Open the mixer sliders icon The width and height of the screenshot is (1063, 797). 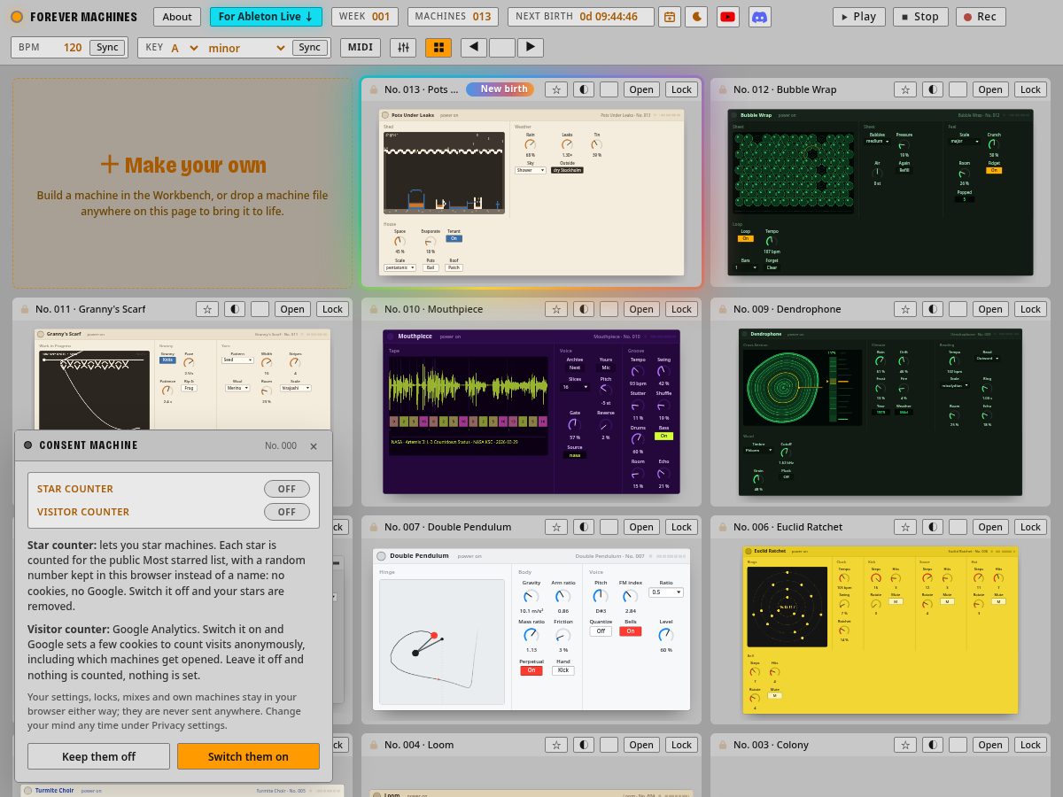point(403,48)
